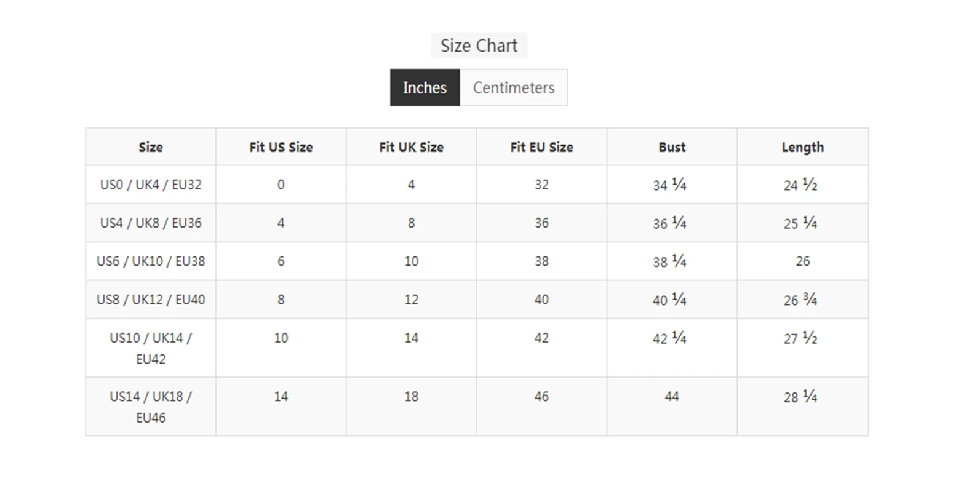Select the US0 / UK4 / EU32 size row label
This screenshot has width=977, height=497.
[151, 185]
